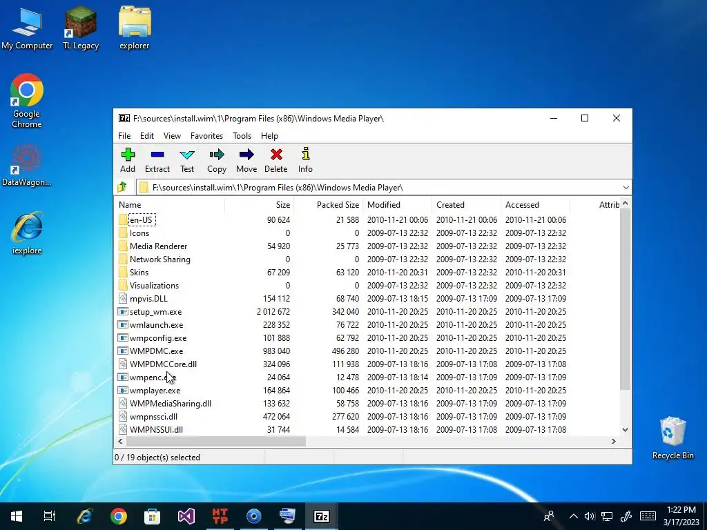
Task: Expand the address path dropdown
Action: [x=626, y=188]
